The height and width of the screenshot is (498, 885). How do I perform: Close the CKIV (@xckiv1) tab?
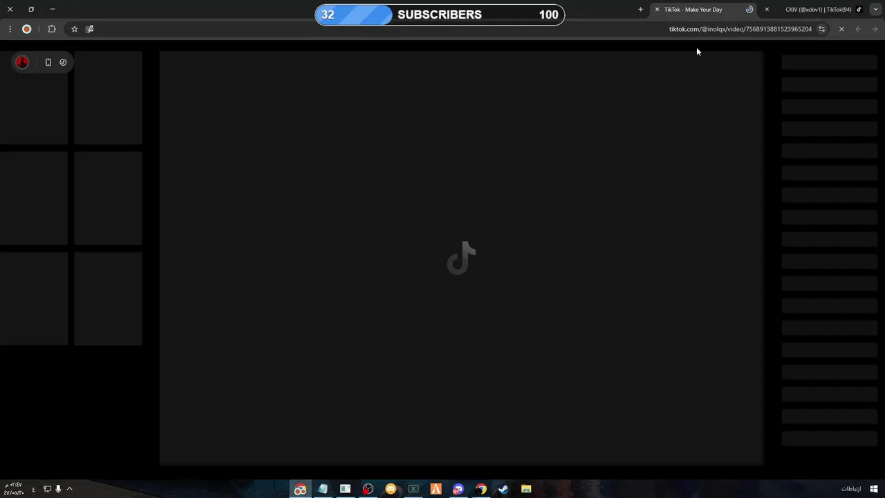tap(767, 10)
